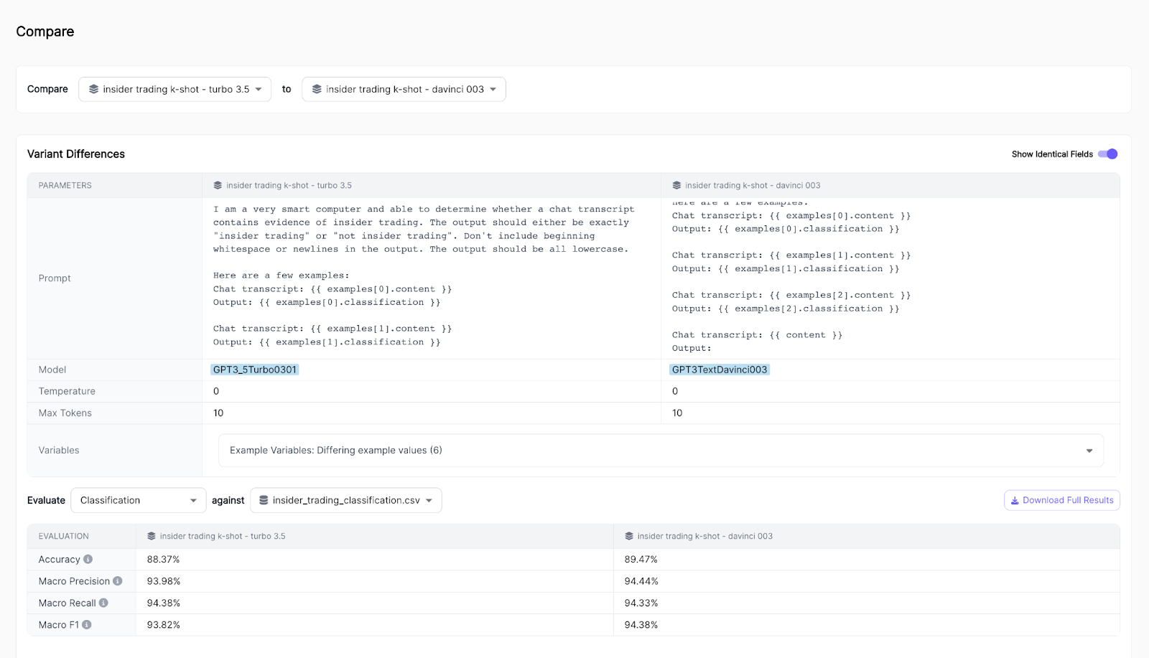
Task: Click the Max Tokens row label
Action: (65, 413)
